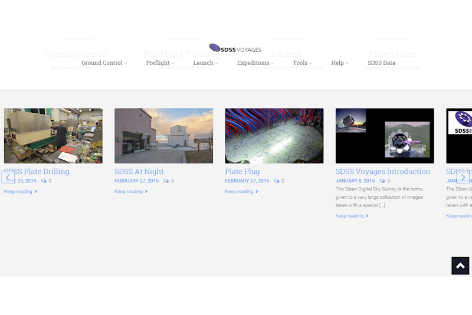Open Plate Plug post title

tap(242, 172)
